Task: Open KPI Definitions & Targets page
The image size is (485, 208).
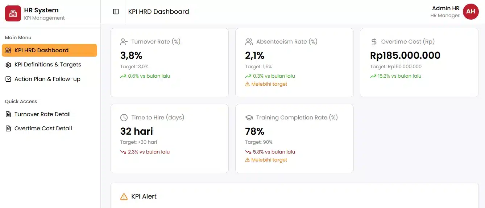Action: [47, 65]
